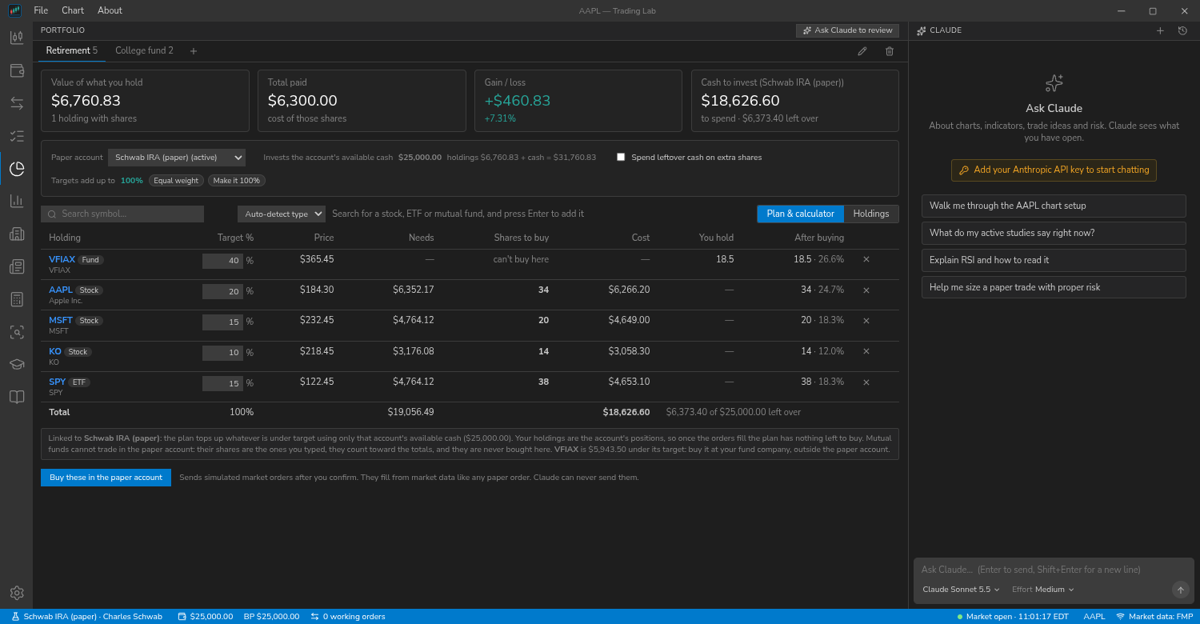Open the bar chart sidebar icon
Screen dimensions: 1200x624
(x=17, y=201)
